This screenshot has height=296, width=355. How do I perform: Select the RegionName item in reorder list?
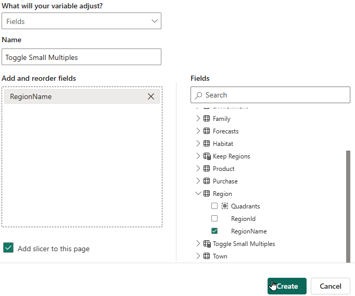point(82,96)
